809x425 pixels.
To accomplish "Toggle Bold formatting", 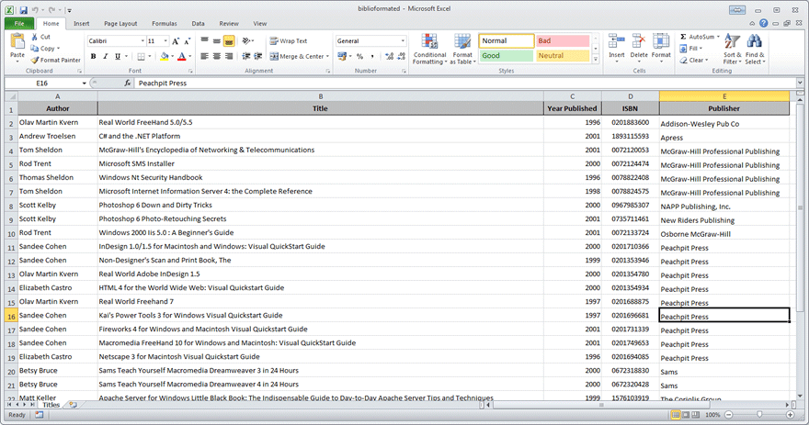I will pos(94,56).
